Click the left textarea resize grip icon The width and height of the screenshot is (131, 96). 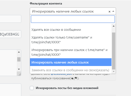(x=20, y=74)
